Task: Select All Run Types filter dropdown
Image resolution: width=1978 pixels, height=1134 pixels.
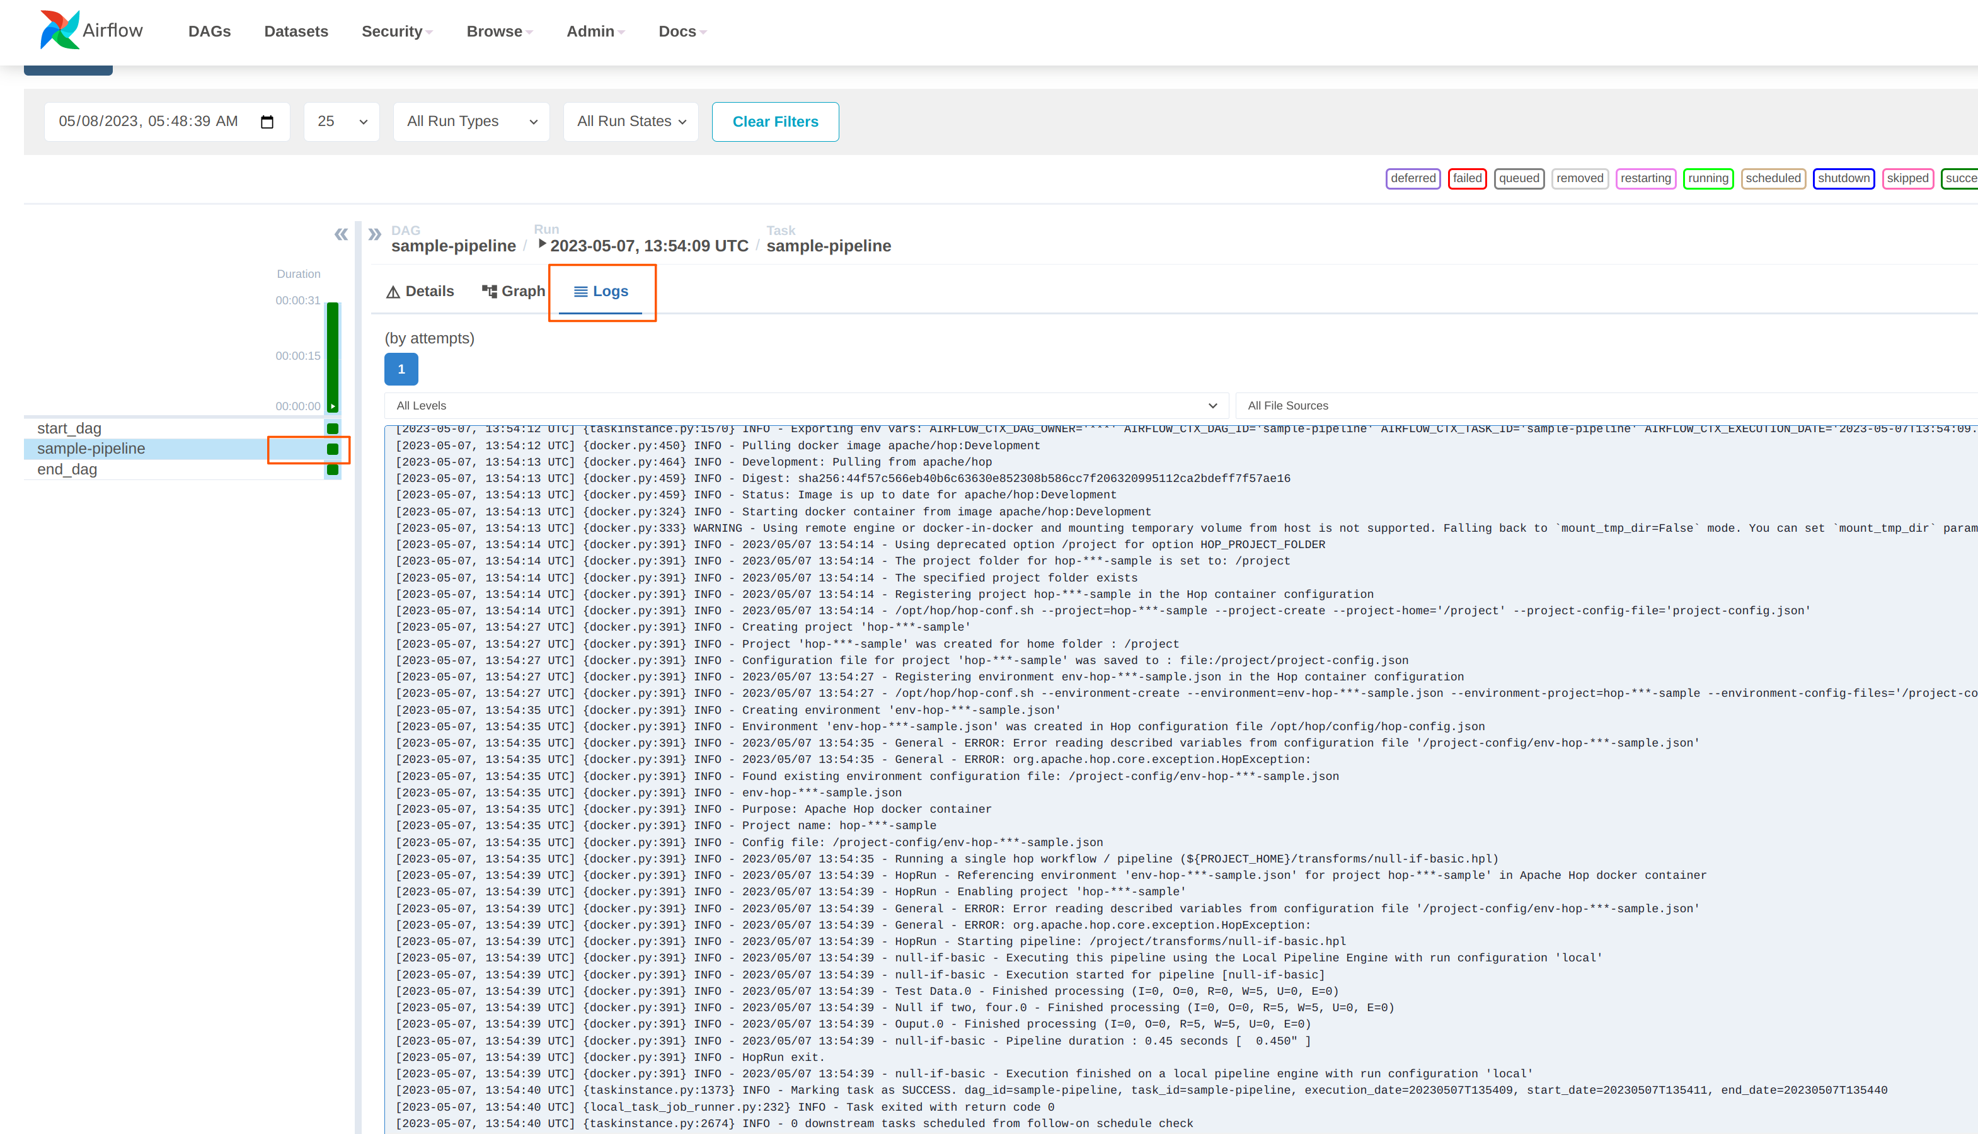Action: 470,121
